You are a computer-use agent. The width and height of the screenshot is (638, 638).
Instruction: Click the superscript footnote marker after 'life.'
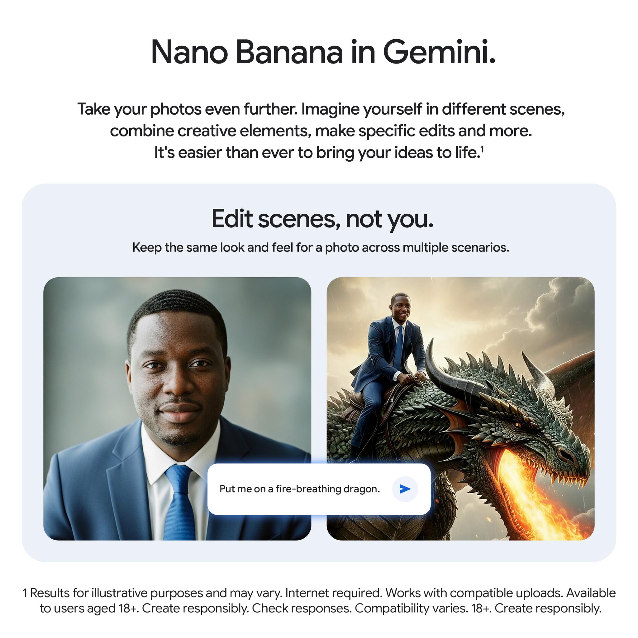click(482, 149)
